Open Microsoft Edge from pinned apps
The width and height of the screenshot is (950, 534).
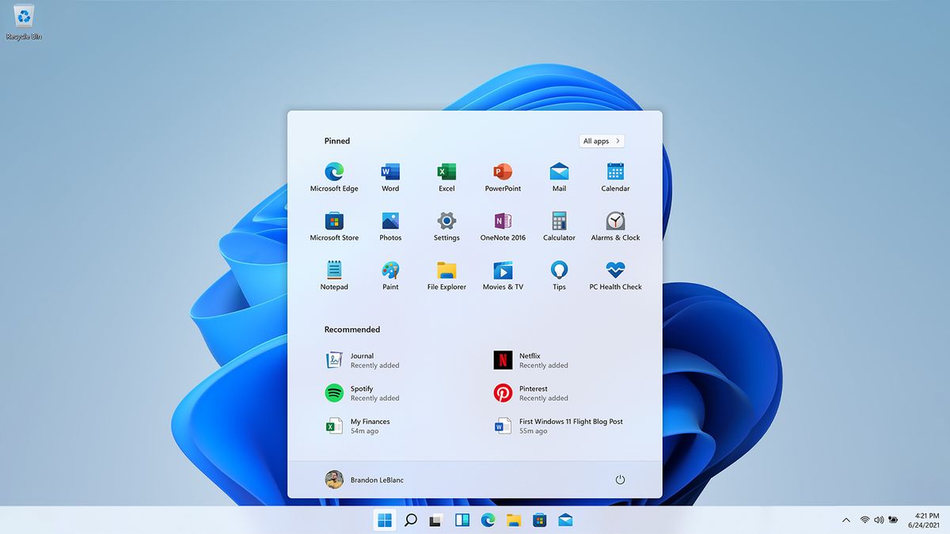pos(333,172)
